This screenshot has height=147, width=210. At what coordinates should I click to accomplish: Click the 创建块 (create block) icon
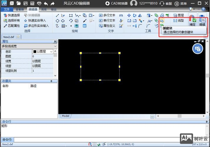[162, 21]
